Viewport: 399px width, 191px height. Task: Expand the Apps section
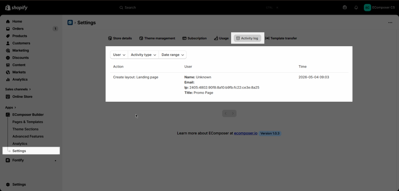(11, 108)
